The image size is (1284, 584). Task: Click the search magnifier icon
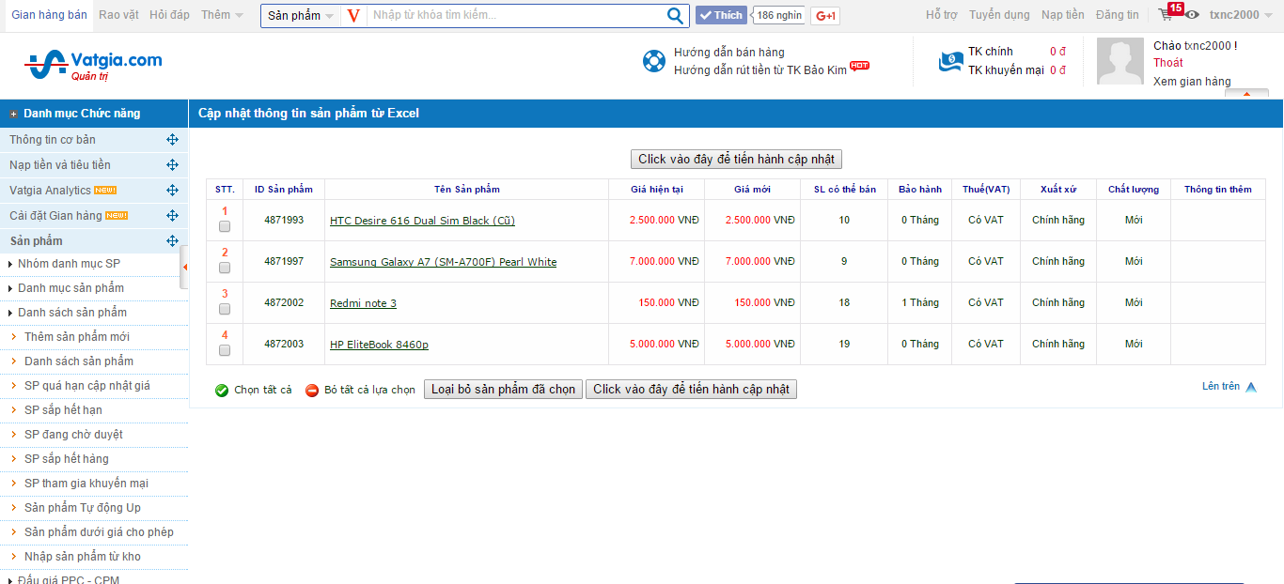[x=676, y=15]
